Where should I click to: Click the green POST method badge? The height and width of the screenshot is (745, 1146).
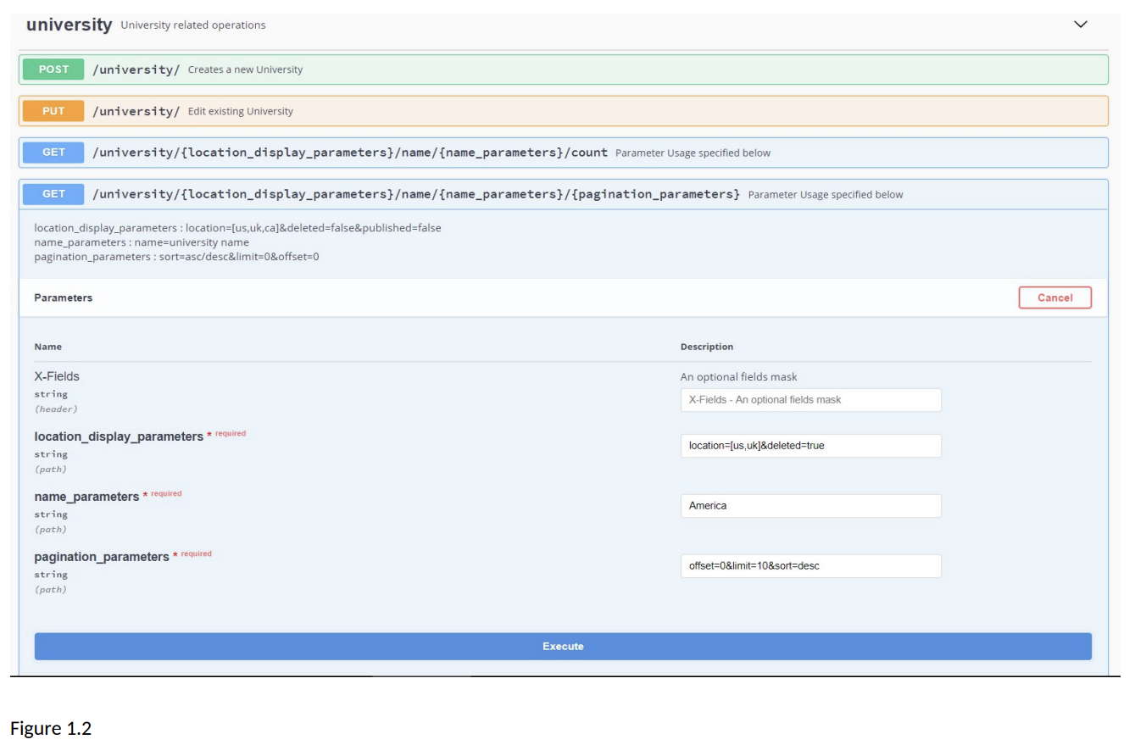pyautogui.click(x=53, y=69)
